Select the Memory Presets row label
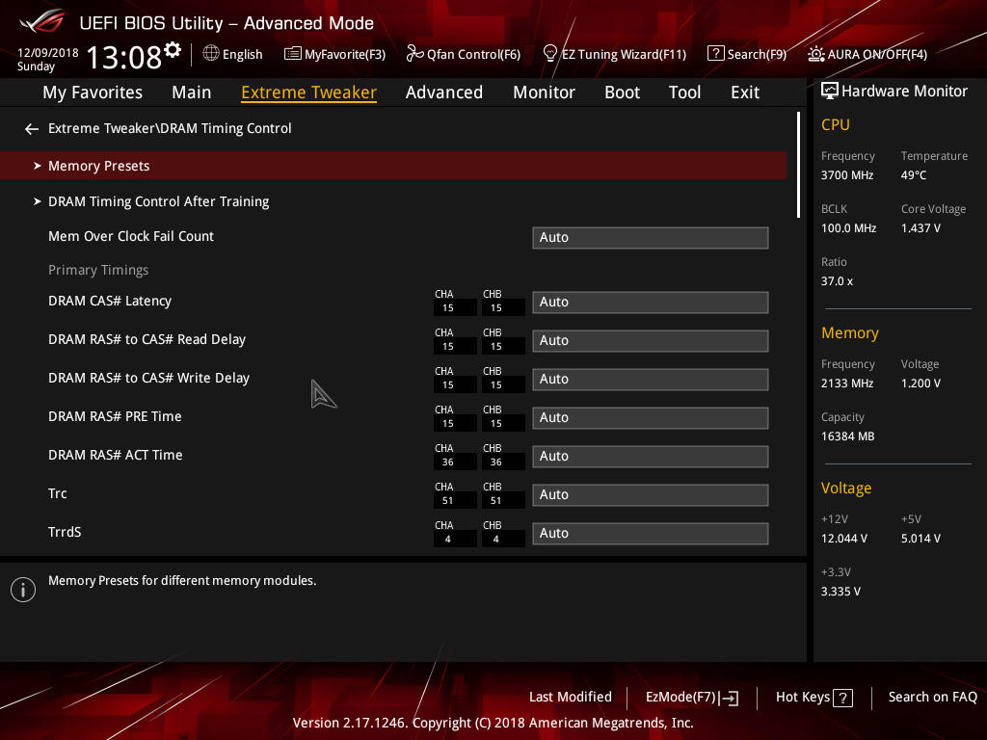The height and width of the screenshot is (740, 987). 99,166
